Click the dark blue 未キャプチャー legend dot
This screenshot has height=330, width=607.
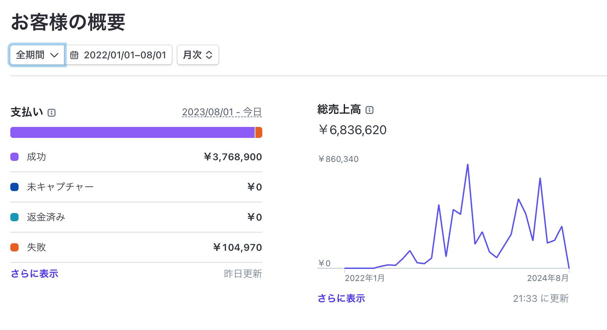14,187
